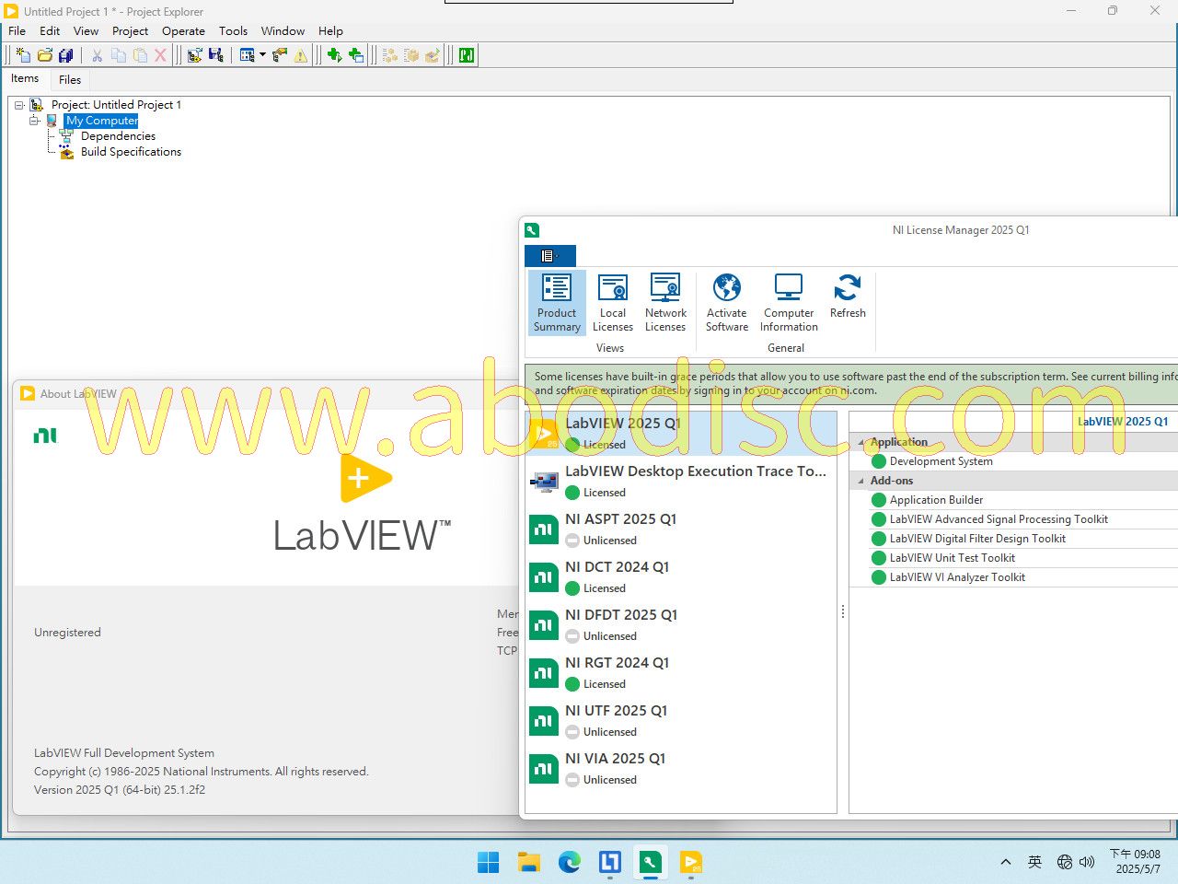Click the red X Delete toolbar icon

click(x=160, y=55)
